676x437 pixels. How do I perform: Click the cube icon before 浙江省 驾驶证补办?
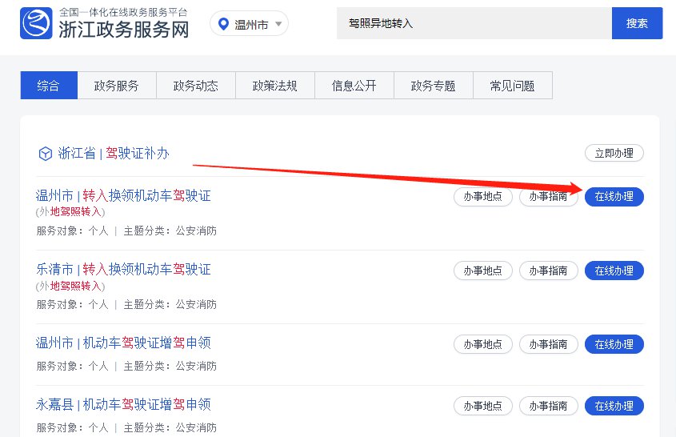[45, 153]
